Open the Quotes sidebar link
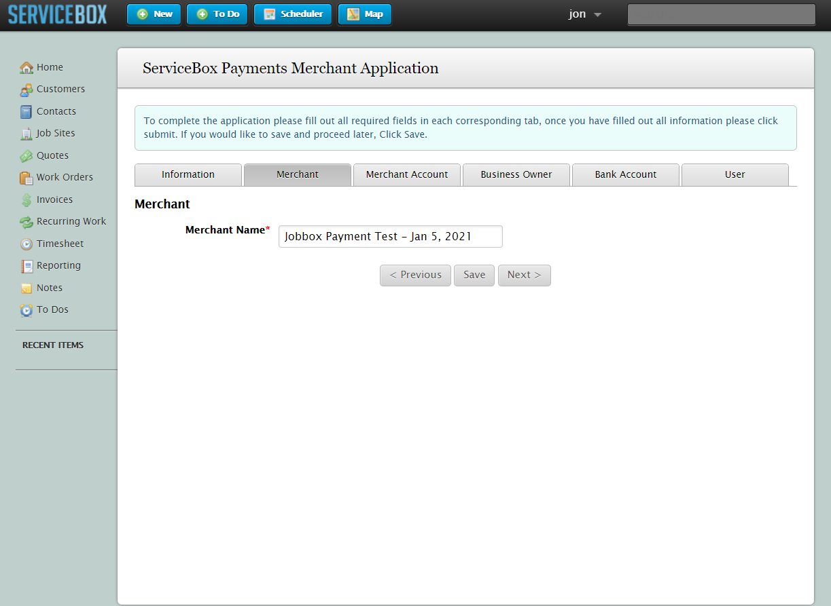The image size is (831, 606). point(52,155)
